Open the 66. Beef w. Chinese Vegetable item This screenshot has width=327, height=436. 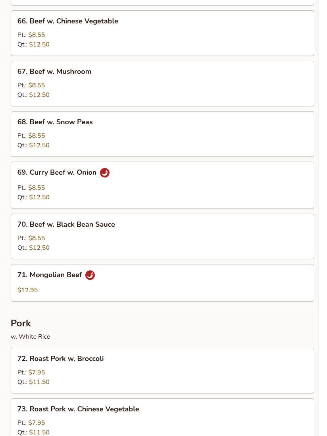point(162,33)
